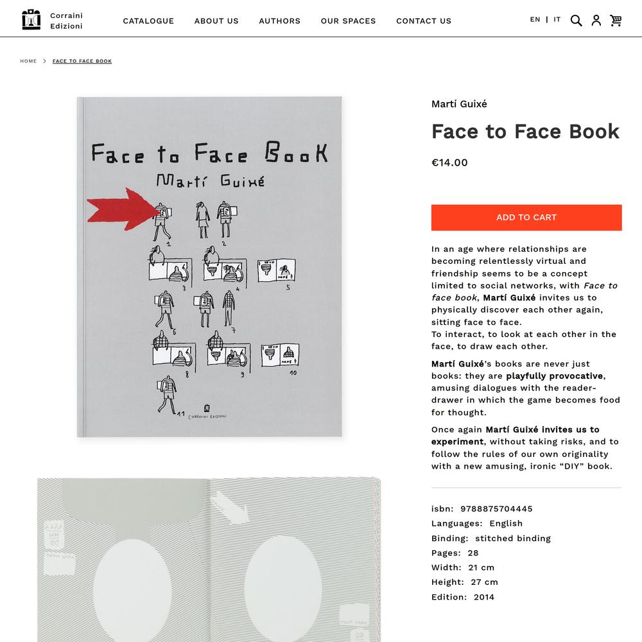The width and height of the screenshot is (642, 642).
Task: Open the book cover image
Action: click(x=209, y=266)
